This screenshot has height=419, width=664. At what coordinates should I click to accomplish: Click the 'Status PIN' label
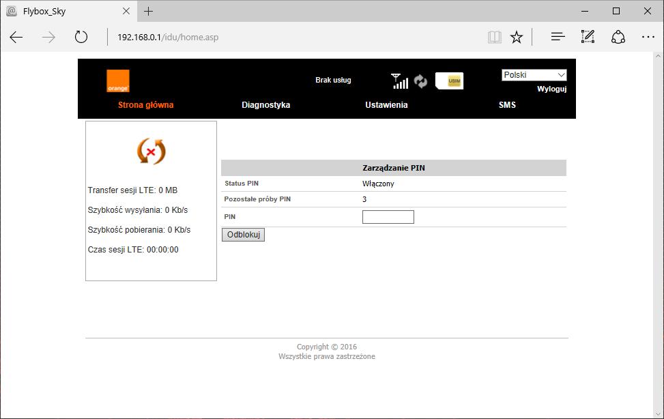(x=242, y=184)
